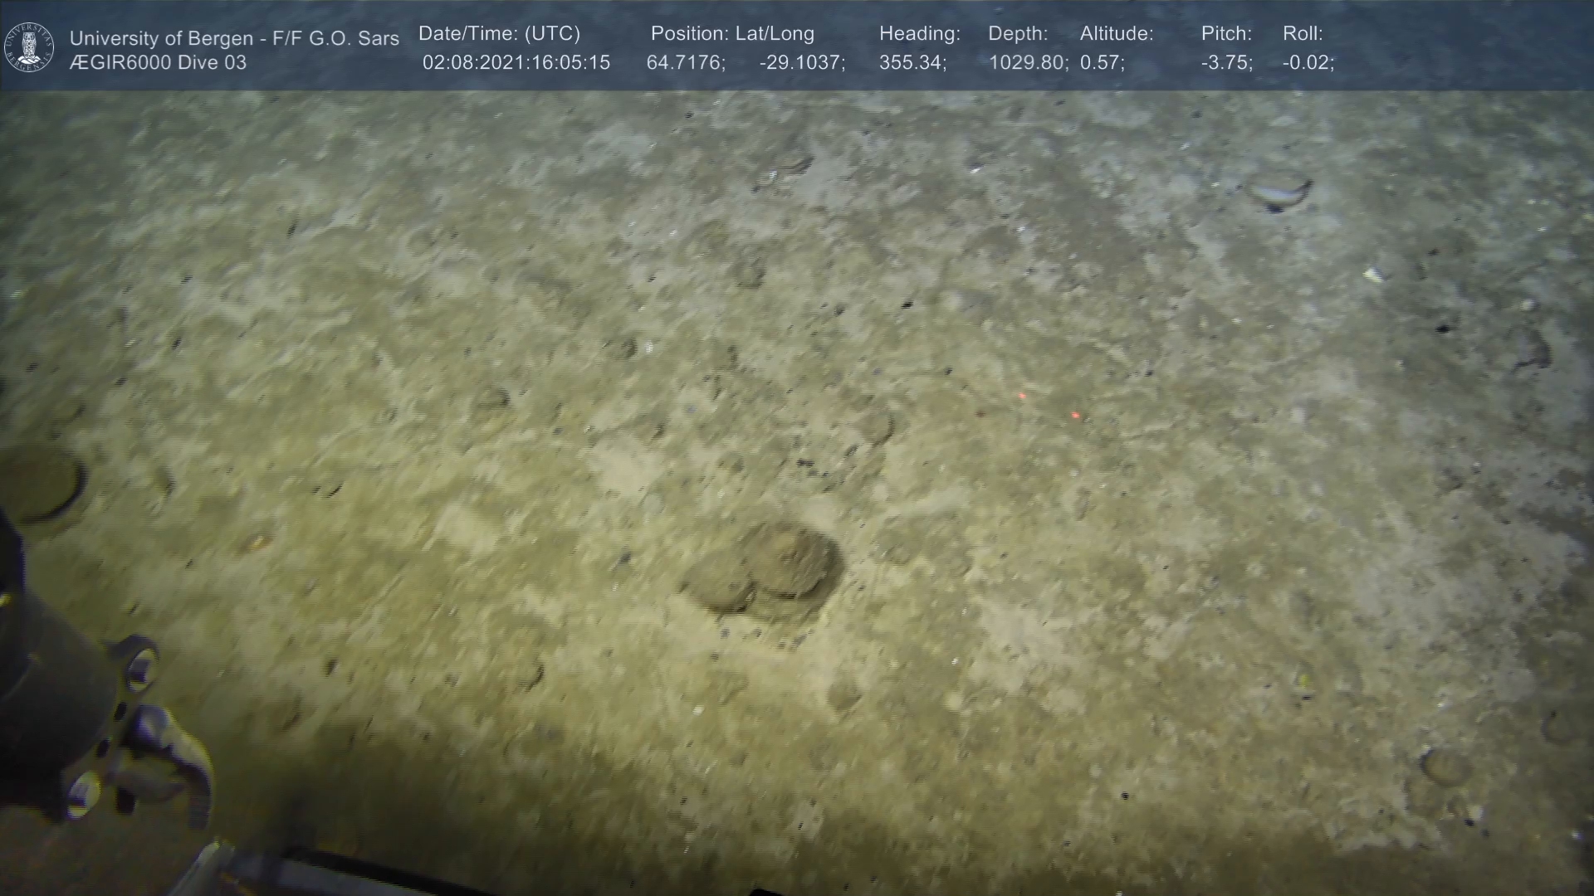
Task: Click the University of Bergen seal logo
Action: pyautogui.click(x=29, y=47)
